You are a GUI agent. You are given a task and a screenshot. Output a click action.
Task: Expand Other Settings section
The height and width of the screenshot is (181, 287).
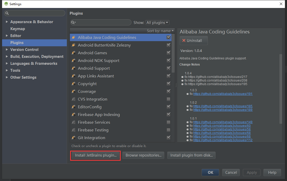(x=7, y=77)
